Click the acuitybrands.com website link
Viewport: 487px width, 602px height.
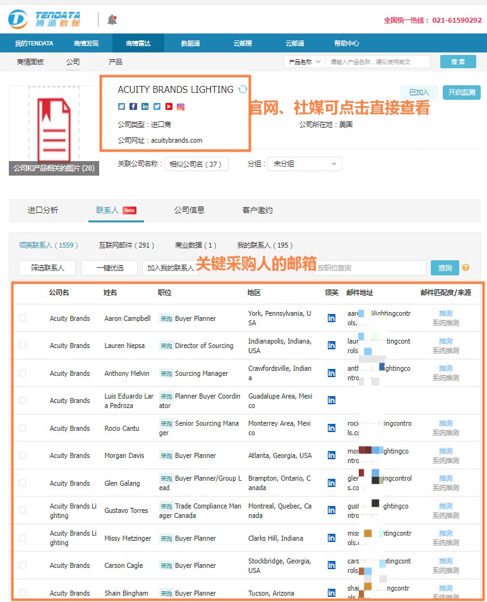pos(176,140)
